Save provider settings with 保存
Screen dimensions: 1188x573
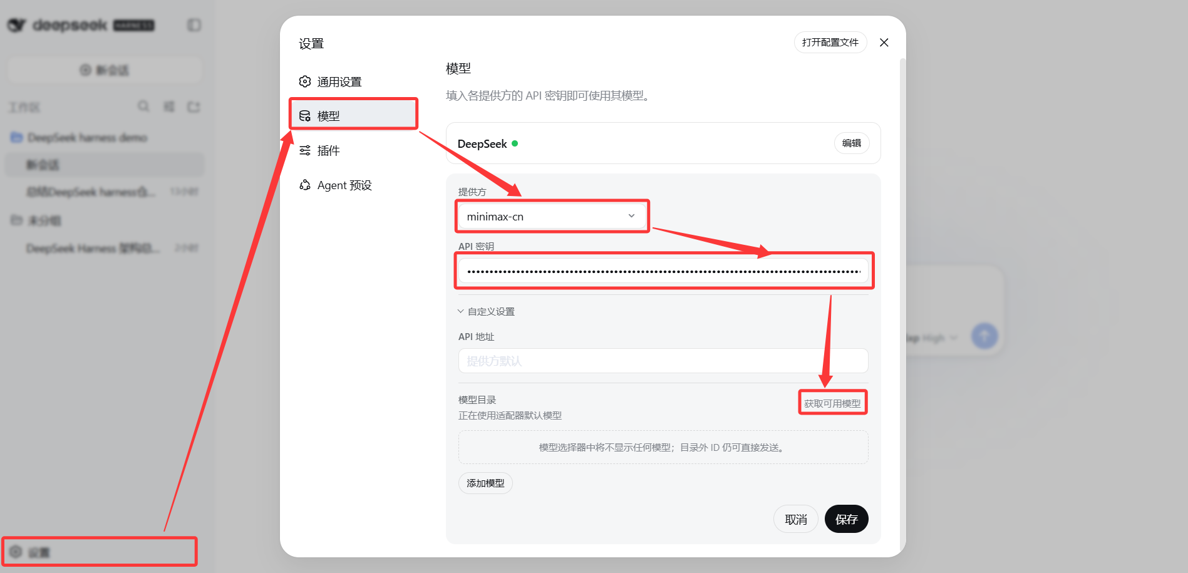(847, 519)
